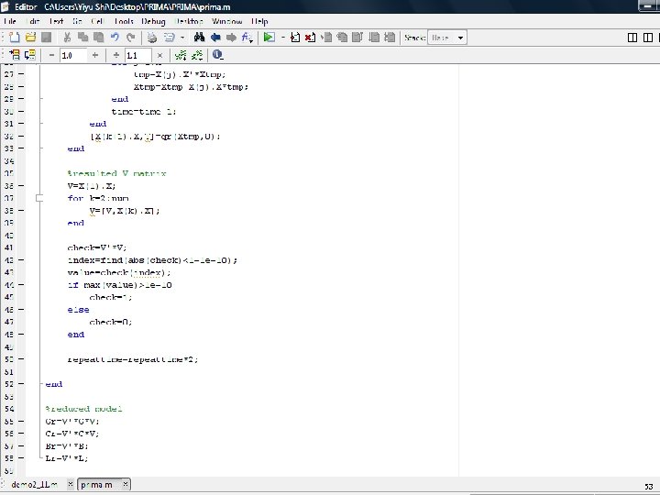Go forward with the gray right arrow
The height and width of the screenshot is (495, 660).
point(231,38)
